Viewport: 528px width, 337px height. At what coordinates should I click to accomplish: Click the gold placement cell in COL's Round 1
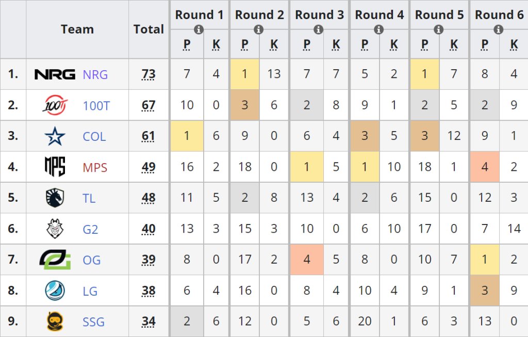pyautogui.click(x=187, y=136)
